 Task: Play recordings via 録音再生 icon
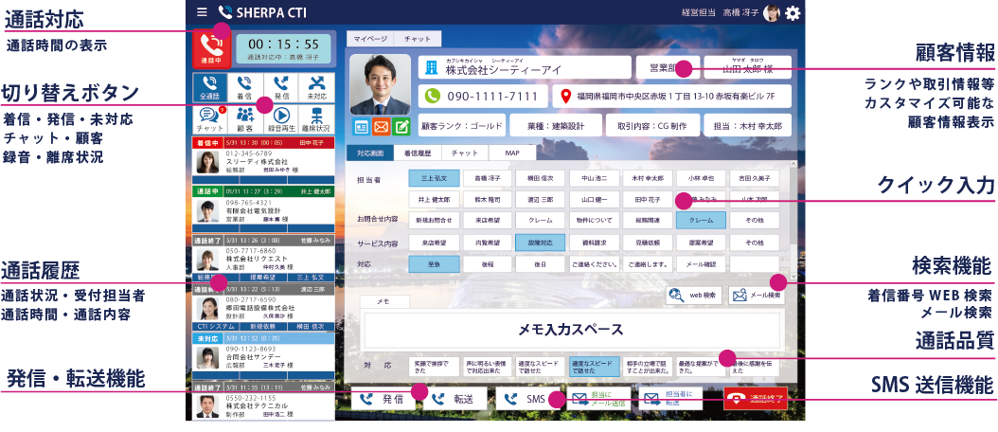click(x=281, y=117)
